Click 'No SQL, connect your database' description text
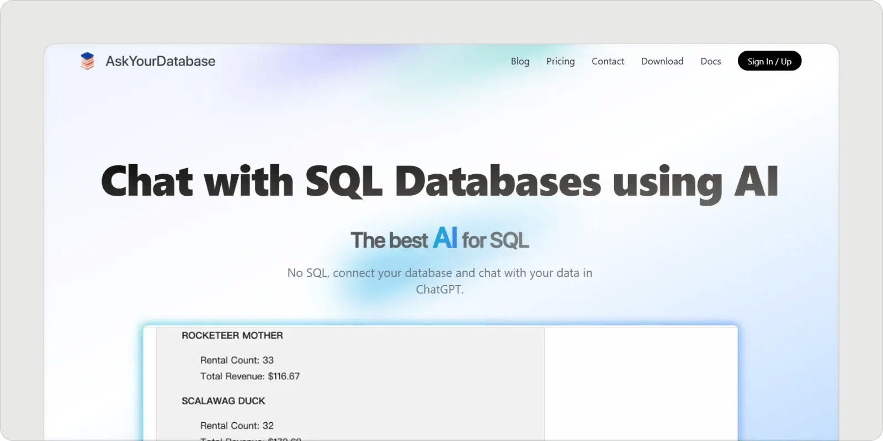Image resolution: width=883 pixels, height=441 pixels. [440, 281]
